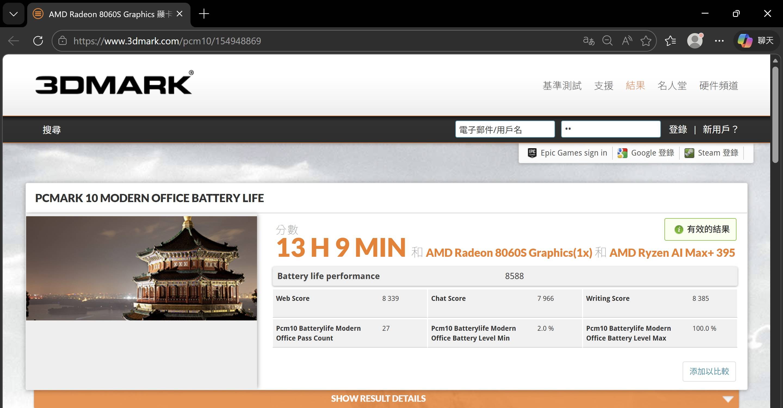
Task: Open the read aloud icon
Action: [627, 41]
